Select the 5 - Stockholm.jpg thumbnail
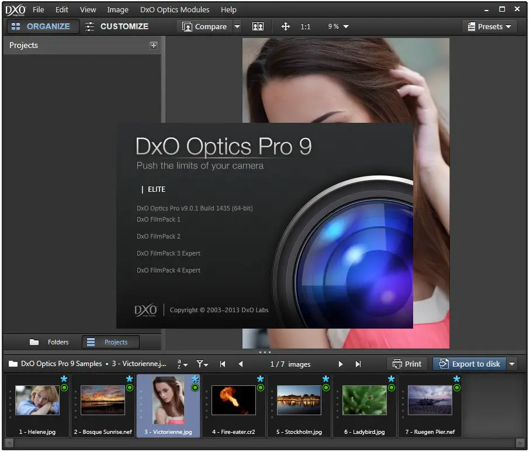Viewport: 530px width, 452px height. (299, 406)
